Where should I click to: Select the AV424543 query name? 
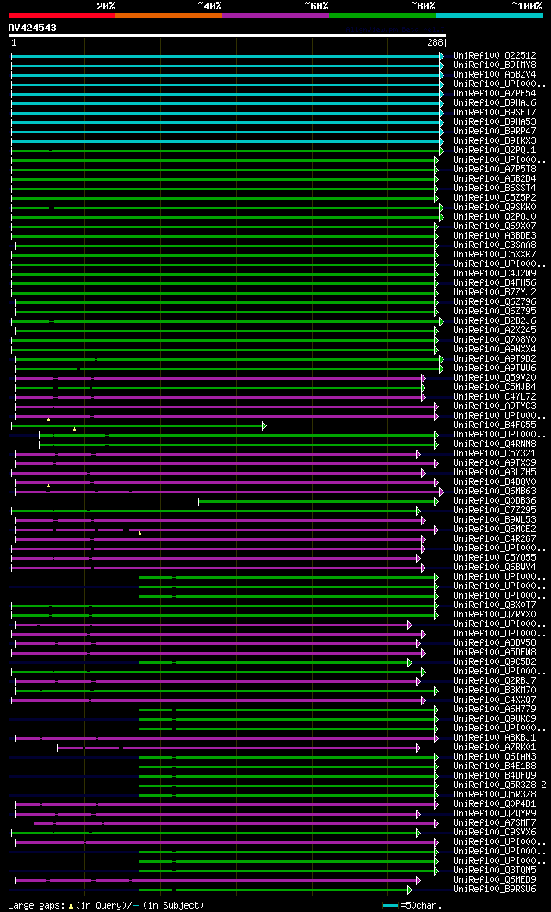coord(33,28)
